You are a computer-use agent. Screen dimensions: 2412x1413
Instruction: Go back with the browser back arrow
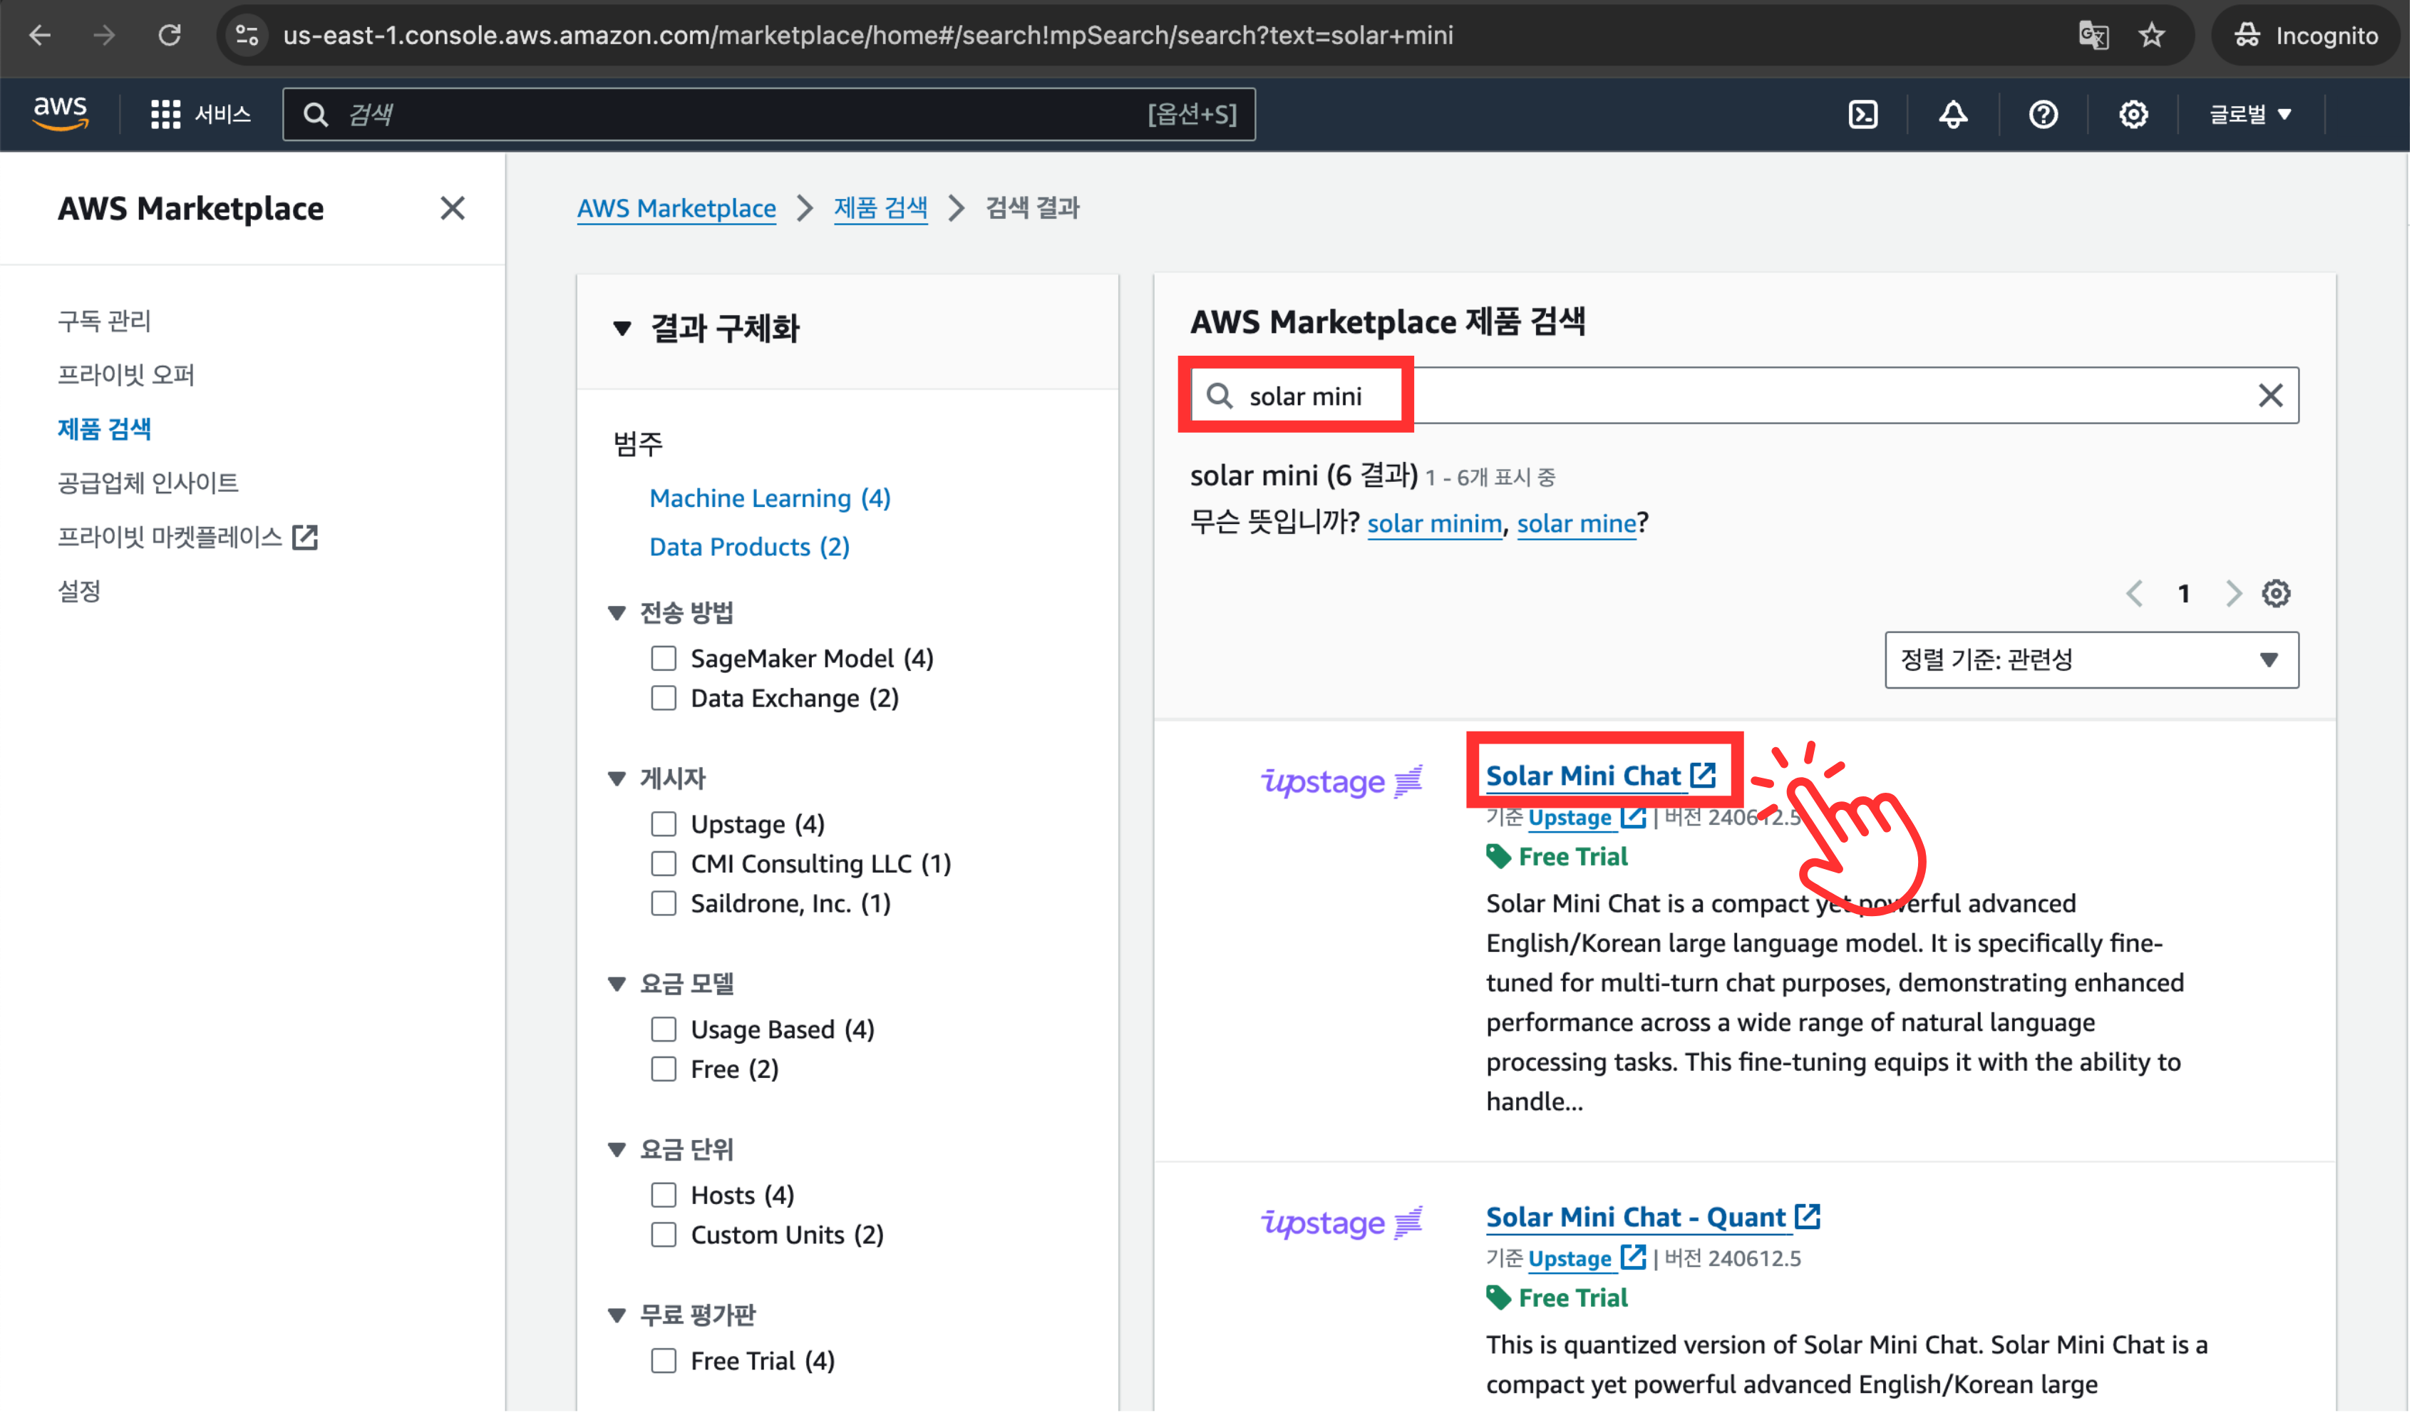(x=40, y=36)
